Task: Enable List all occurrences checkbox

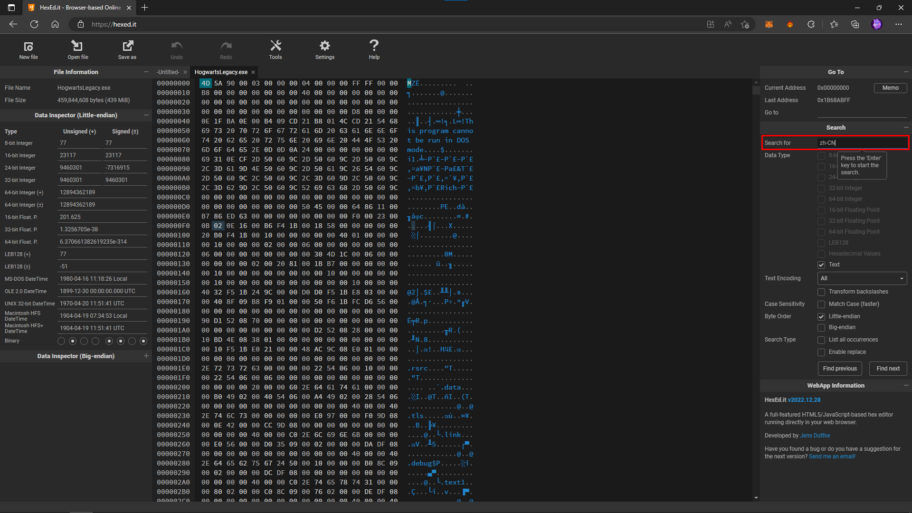Action: (821, 340)
